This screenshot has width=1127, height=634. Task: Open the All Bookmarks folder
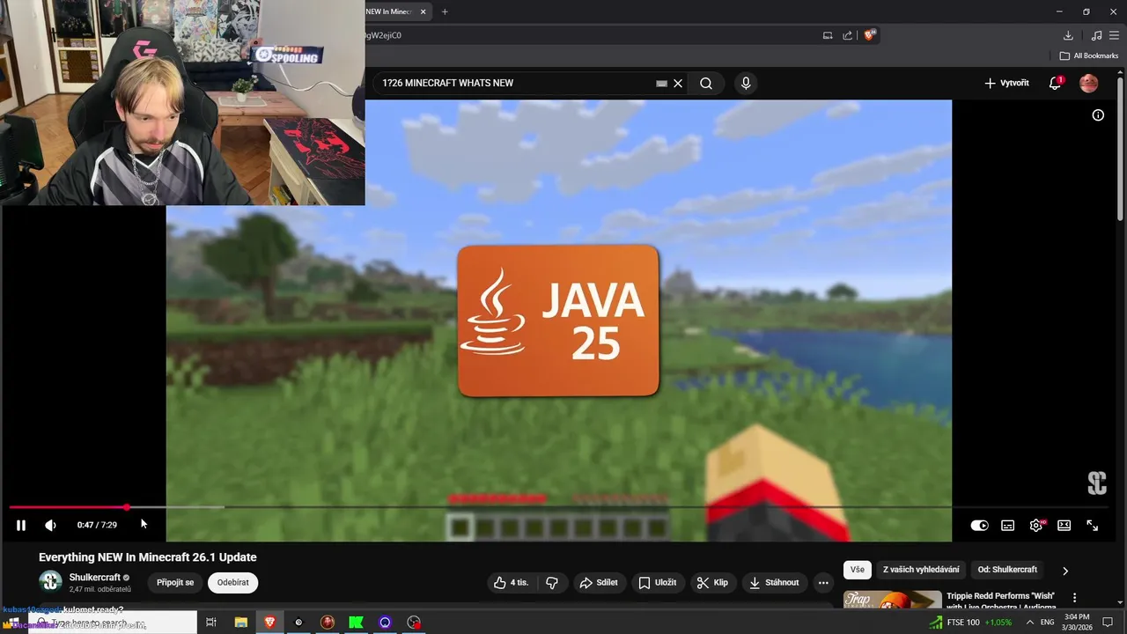1088,55
